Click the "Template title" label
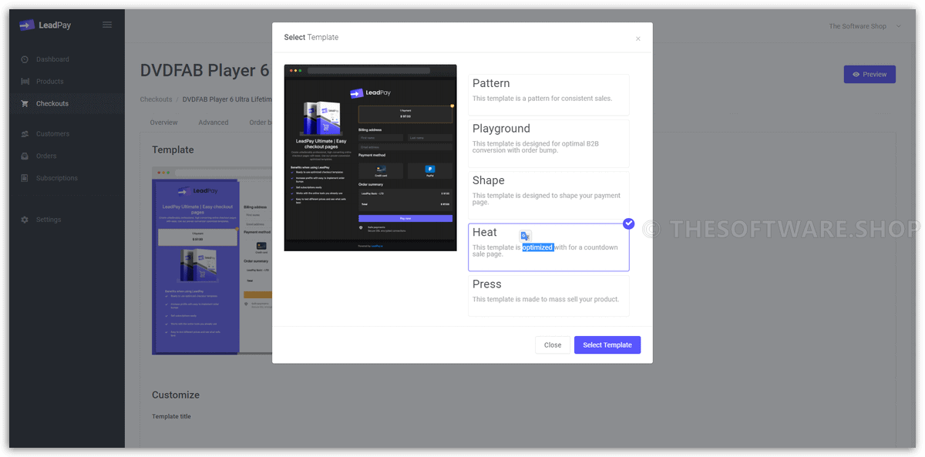Viewport: 925px width, 457px height. tap(171, 417)
